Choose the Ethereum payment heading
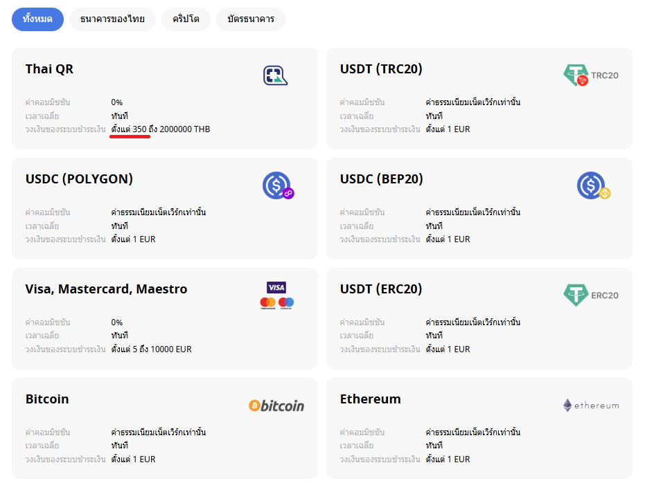 371,399
